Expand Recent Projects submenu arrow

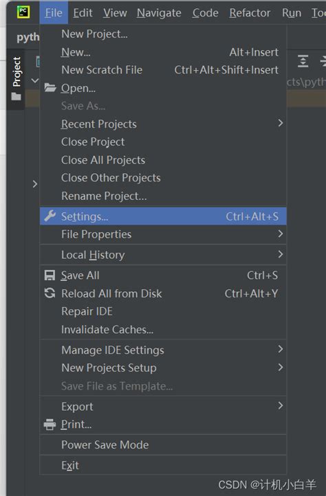(x=281, y=123)
